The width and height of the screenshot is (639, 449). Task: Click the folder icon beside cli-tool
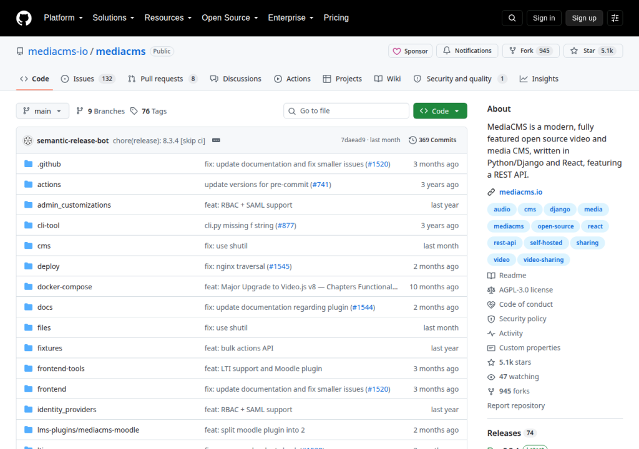[x=28, y=225]
